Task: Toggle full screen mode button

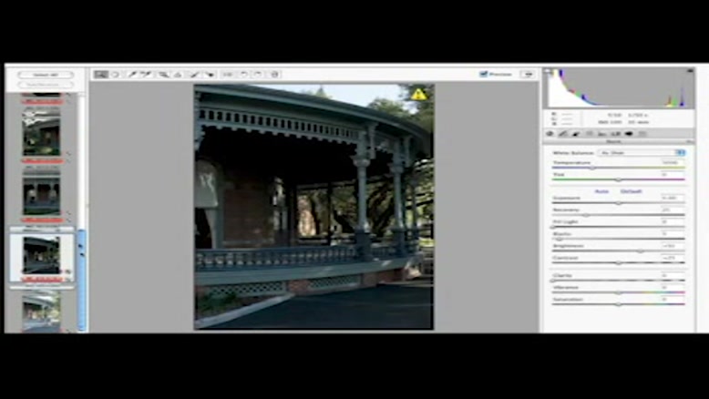Action: [528, 74]
